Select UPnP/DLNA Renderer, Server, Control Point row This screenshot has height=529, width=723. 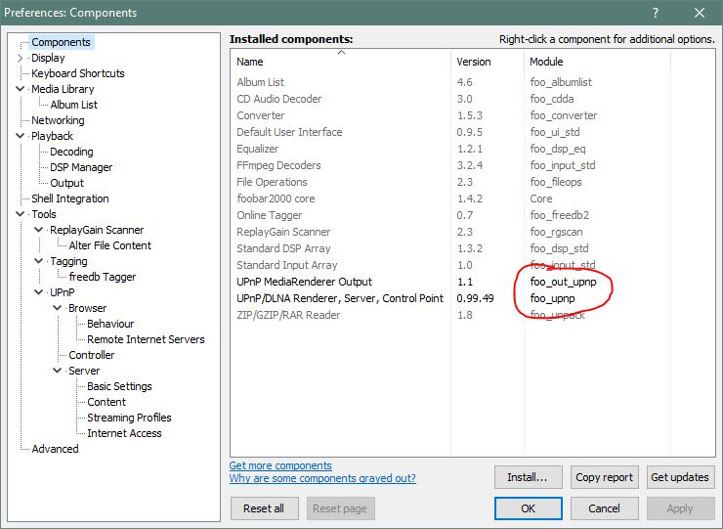click(x=473, y=298)
